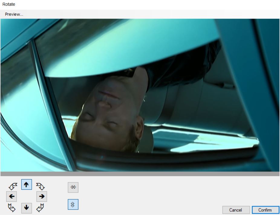This screenshot has width=280, height=215.
Task: Click the lower-right bent arrow rotate icon
Action: pyautogui.click(x=40, y=208)
